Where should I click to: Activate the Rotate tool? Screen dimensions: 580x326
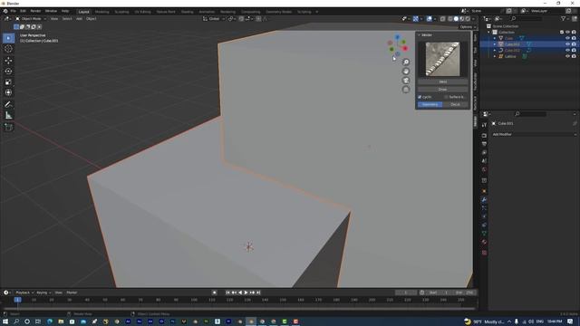8,71
